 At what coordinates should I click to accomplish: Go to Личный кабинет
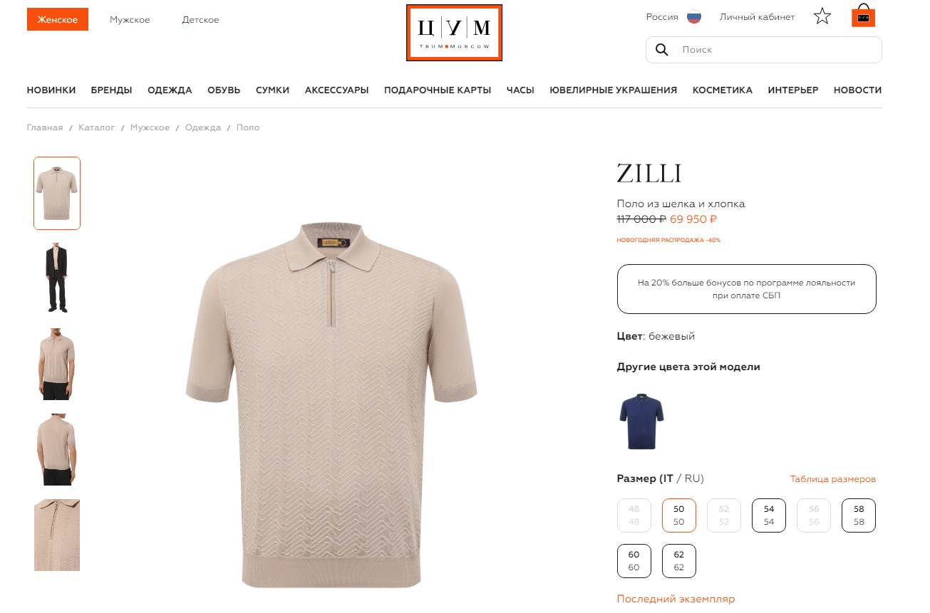[757, 17]
